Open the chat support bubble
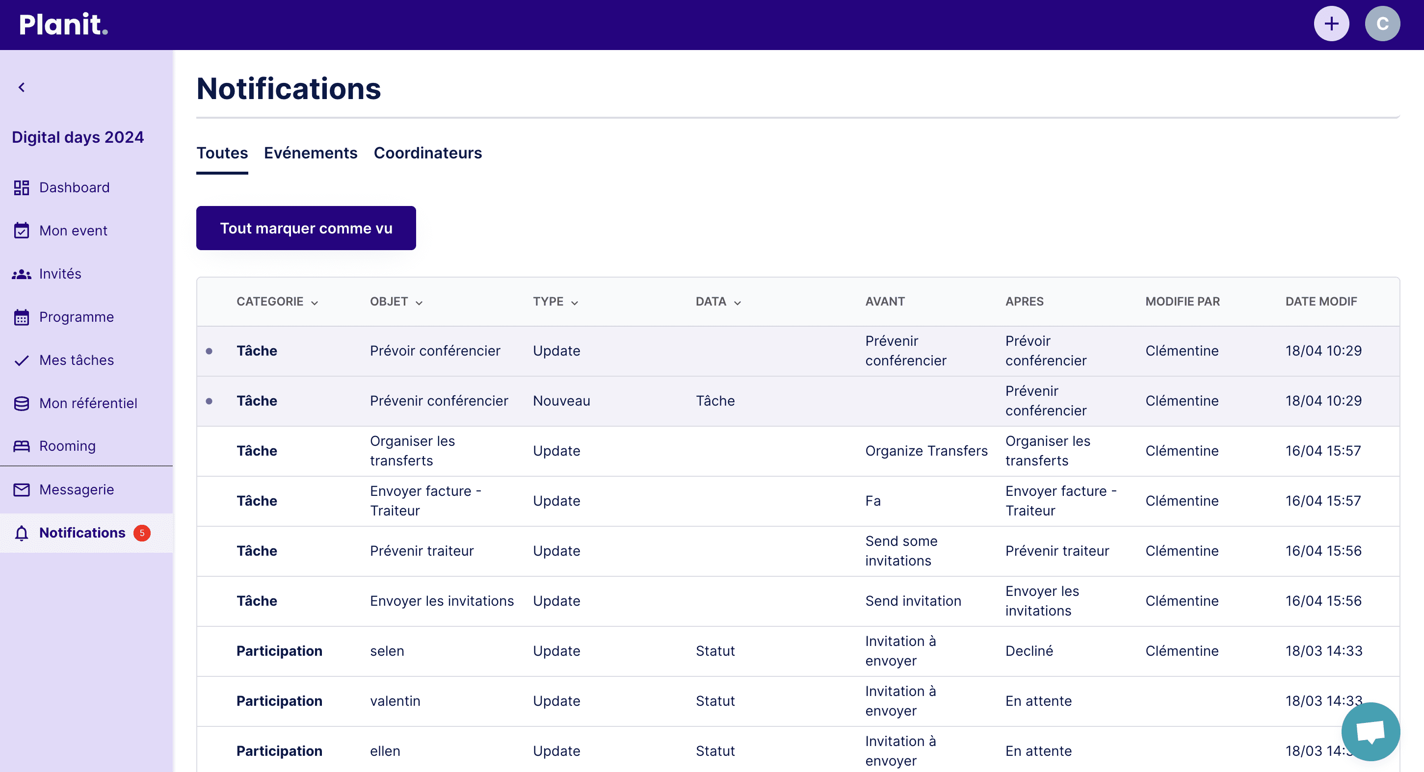1424x772 pixels. click(x=1371, y=732)
